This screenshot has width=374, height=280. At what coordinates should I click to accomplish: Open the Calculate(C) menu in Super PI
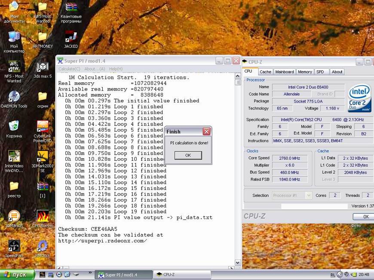tap(69, 69)
